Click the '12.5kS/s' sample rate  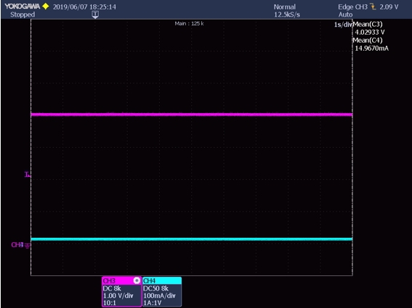pos(287,14)
